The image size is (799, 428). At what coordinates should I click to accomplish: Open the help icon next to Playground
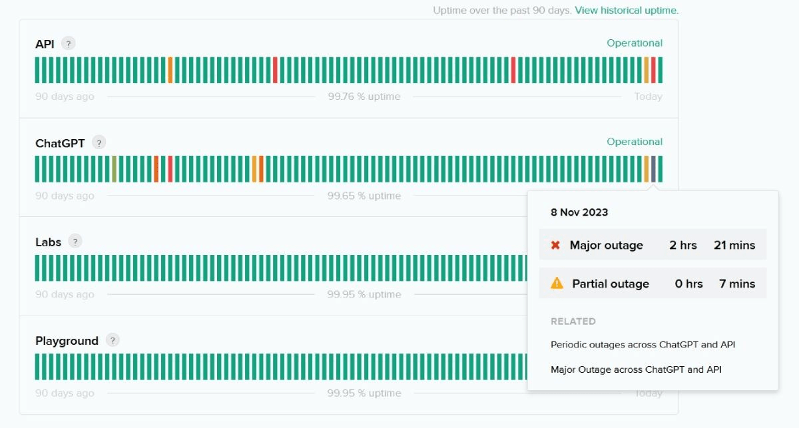(x=113, y=341)
